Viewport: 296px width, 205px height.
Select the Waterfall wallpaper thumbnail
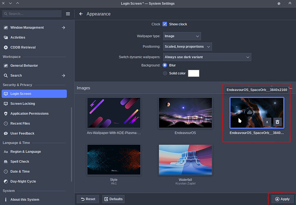pyautogui.click(x=185, y=160)
